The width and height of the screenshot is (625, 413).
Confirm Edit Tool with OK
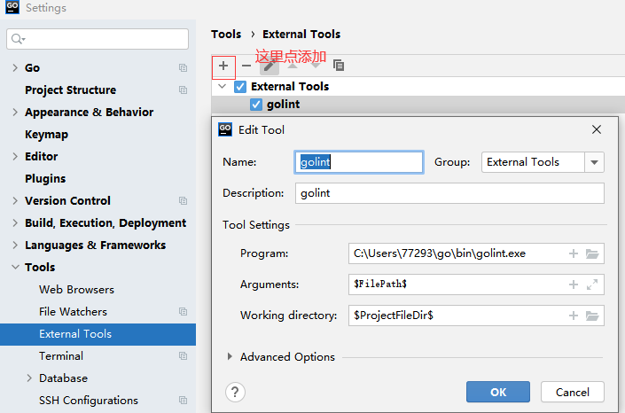point(498,392)
